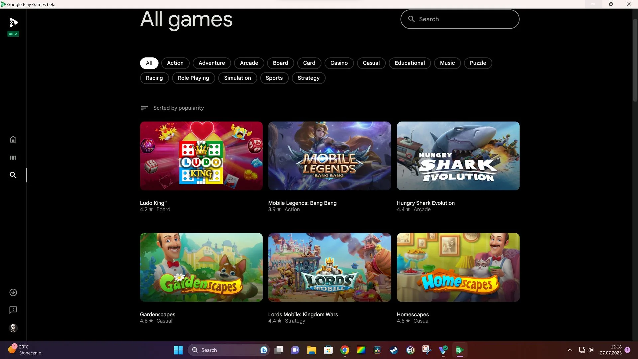Filter games by Role Playing

tap(193, 78)
